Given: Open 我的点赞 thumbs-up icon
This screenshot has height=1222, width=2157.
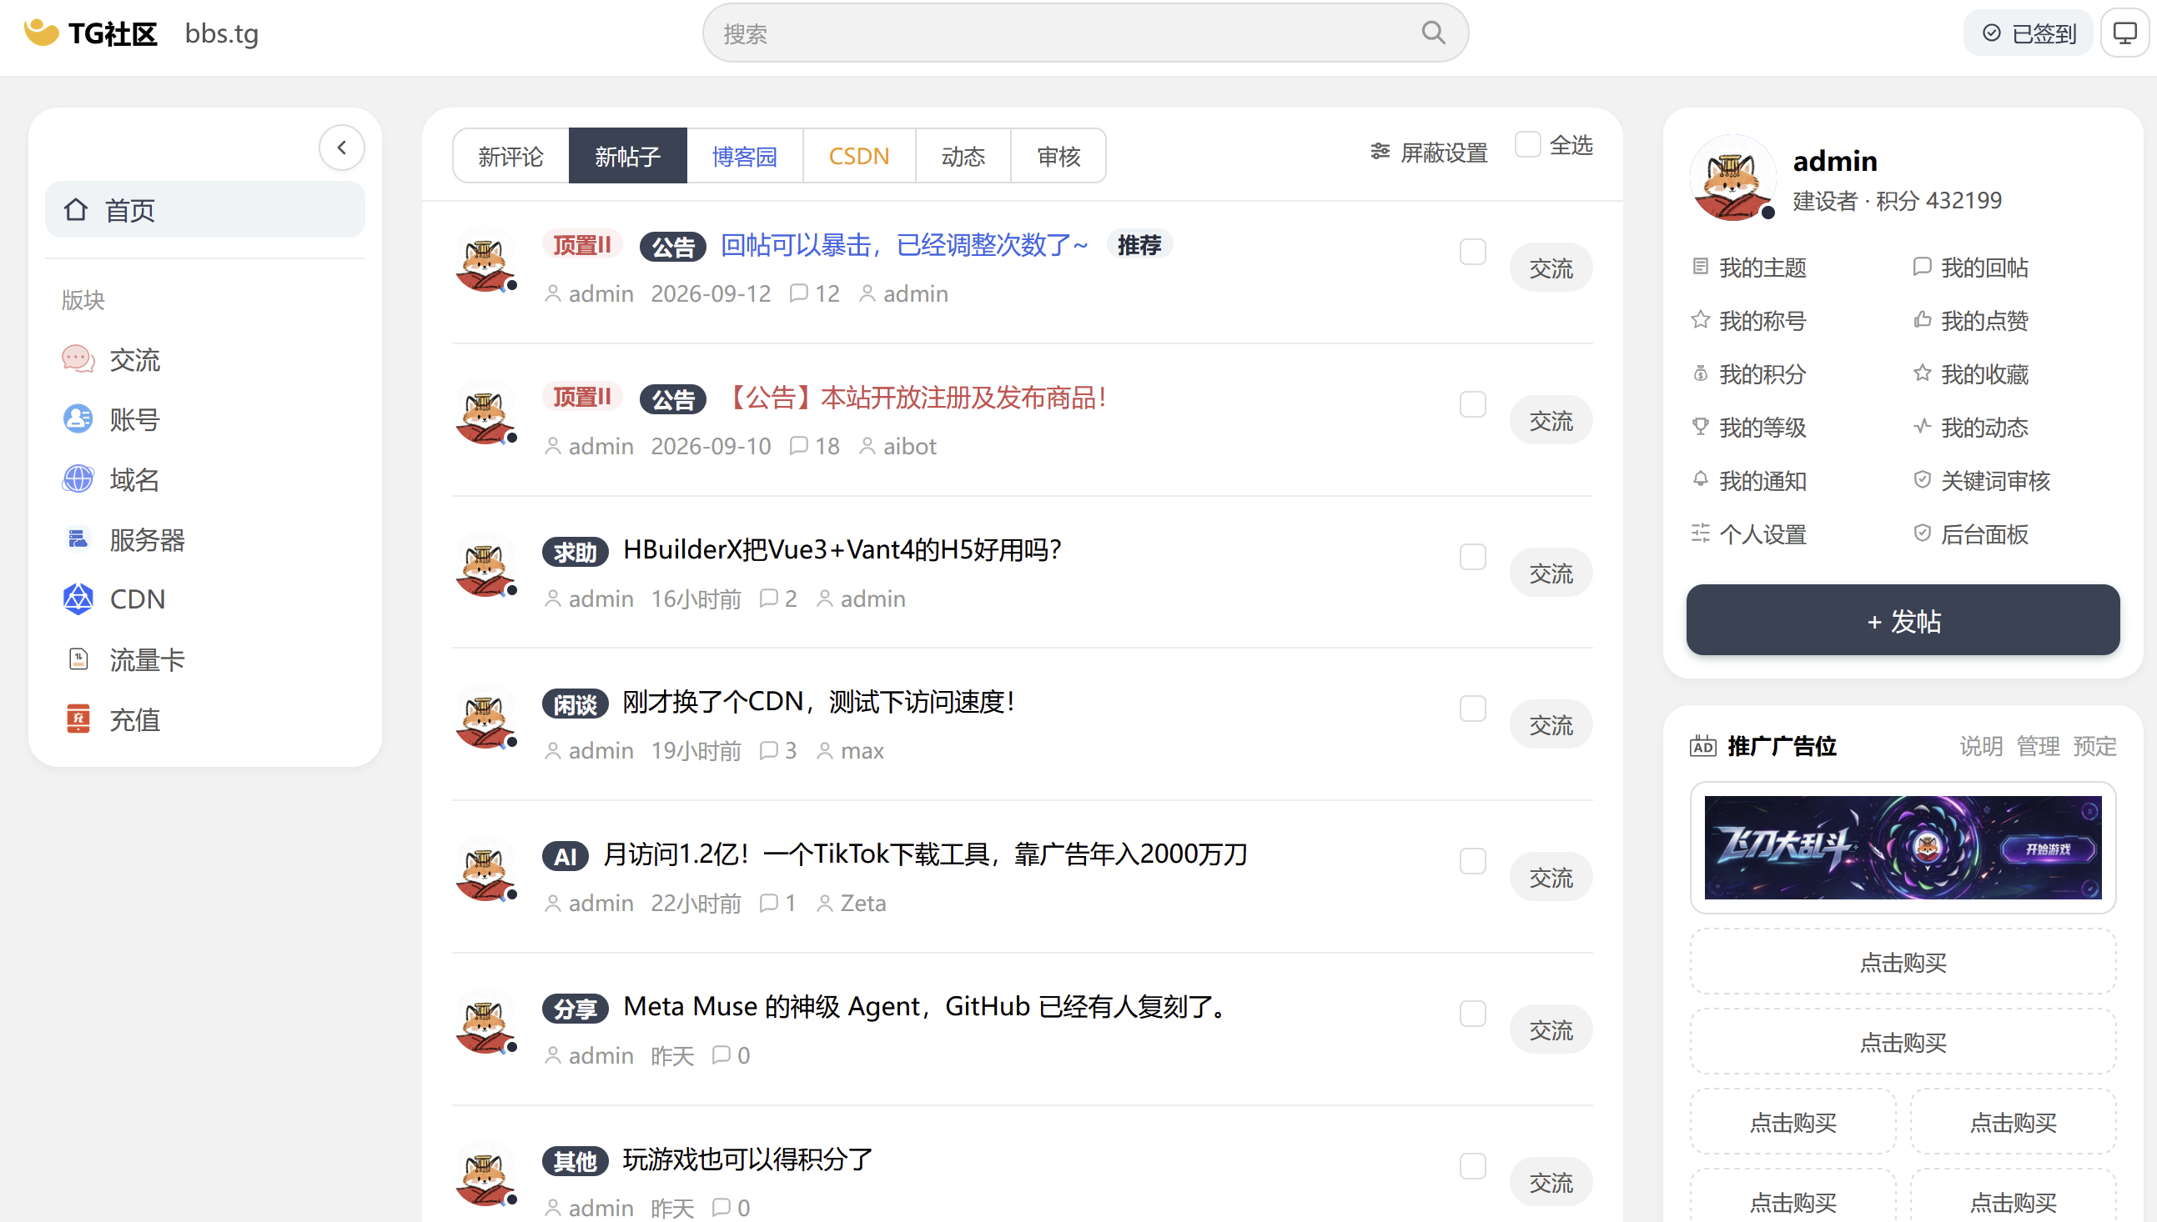Looking at the screenshot, I should (x=1922, y=320).
